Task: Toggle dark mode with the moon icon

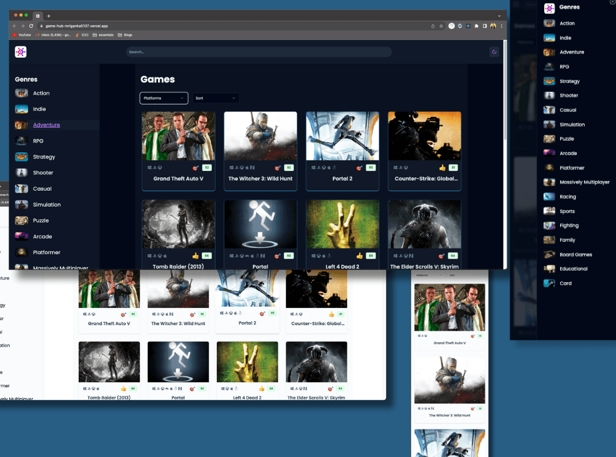Action: tap(494, 51)
